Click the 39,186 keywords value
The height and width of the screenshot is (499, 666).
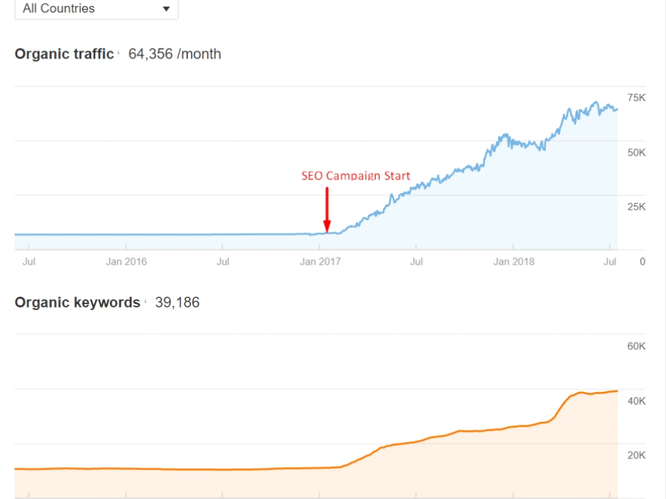point(177,303)
